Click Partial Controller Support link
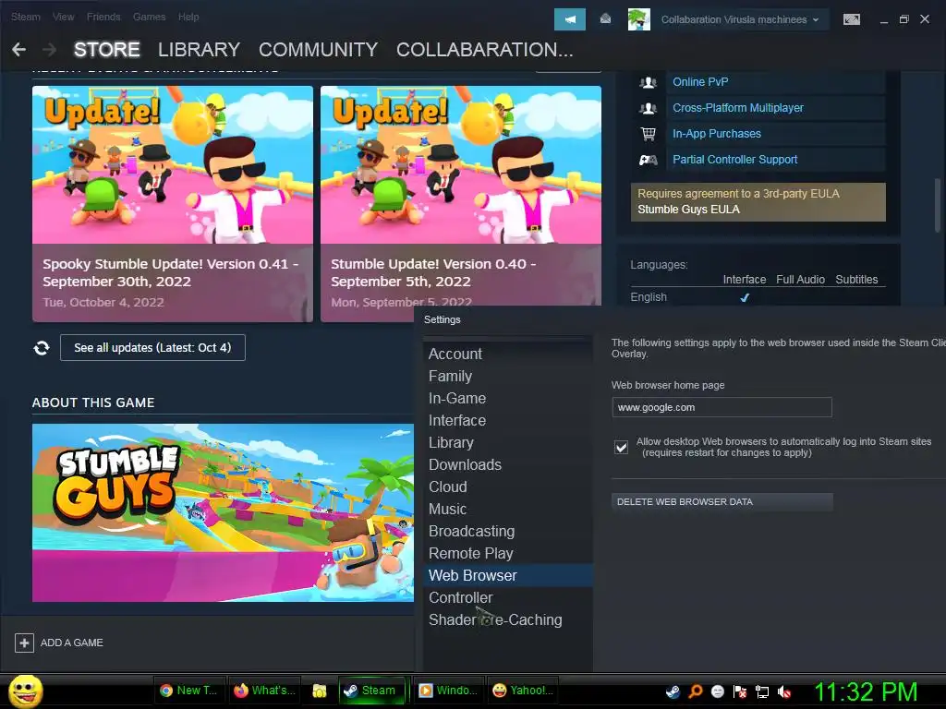Image resolution: width=946 pixels, height=709 pixels. point(734,160)
